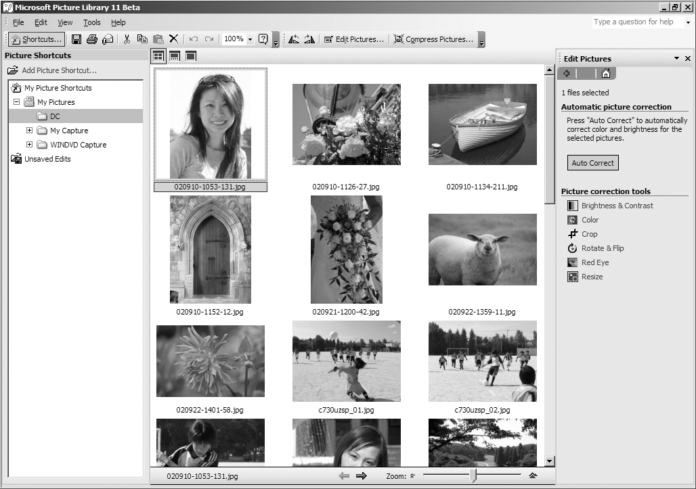696x489 pixels.
Task: Collapse the My Pictures tree node
Action: pos(16,102)
